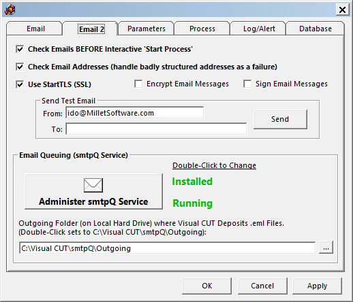This screenshot has height=302, width=353.
Task: Close the options dialog window
Action: pyautogui.click(x=342, y=10)
